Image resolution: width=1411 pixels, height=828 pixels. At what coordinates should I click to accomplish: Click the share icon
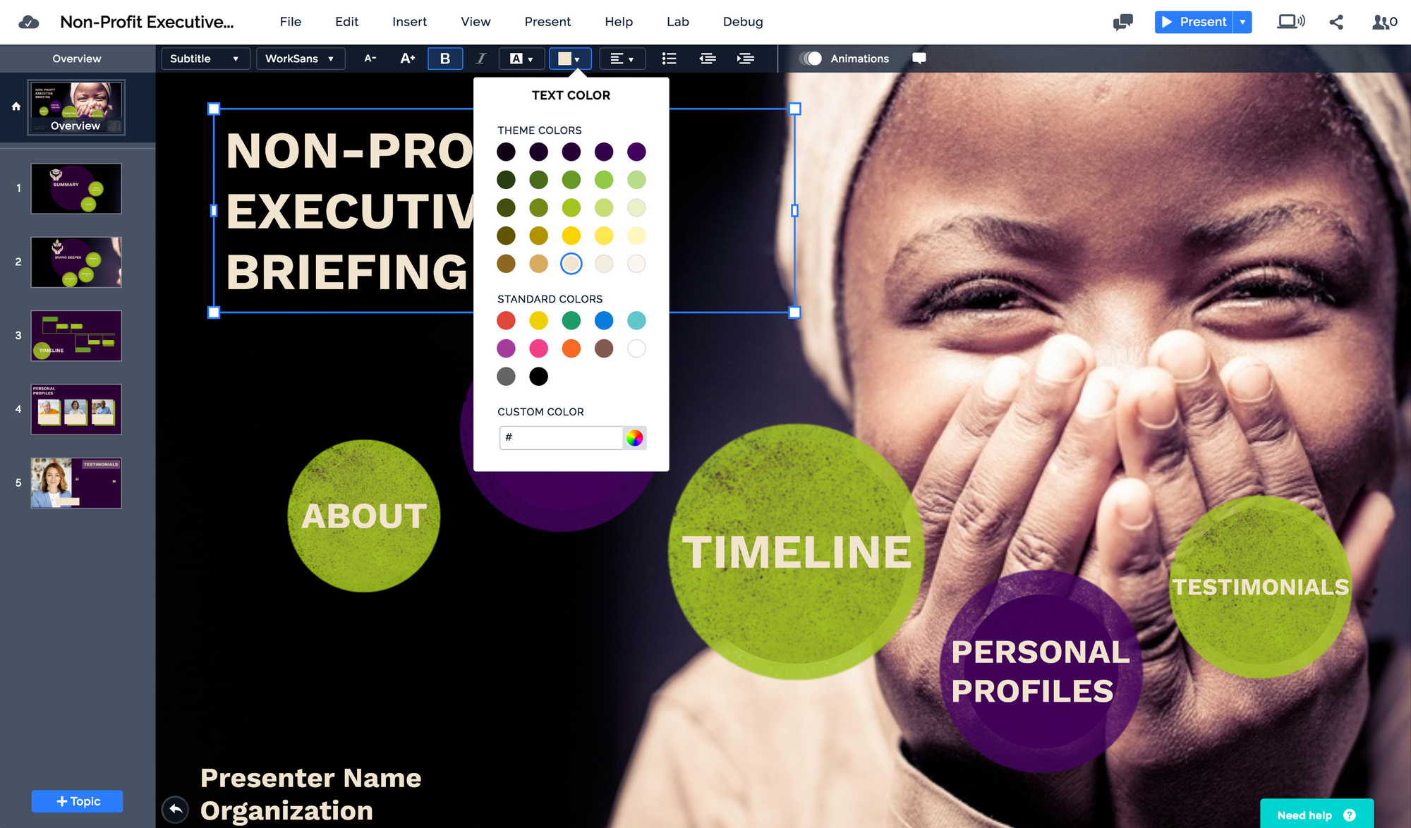[1336, 22]
